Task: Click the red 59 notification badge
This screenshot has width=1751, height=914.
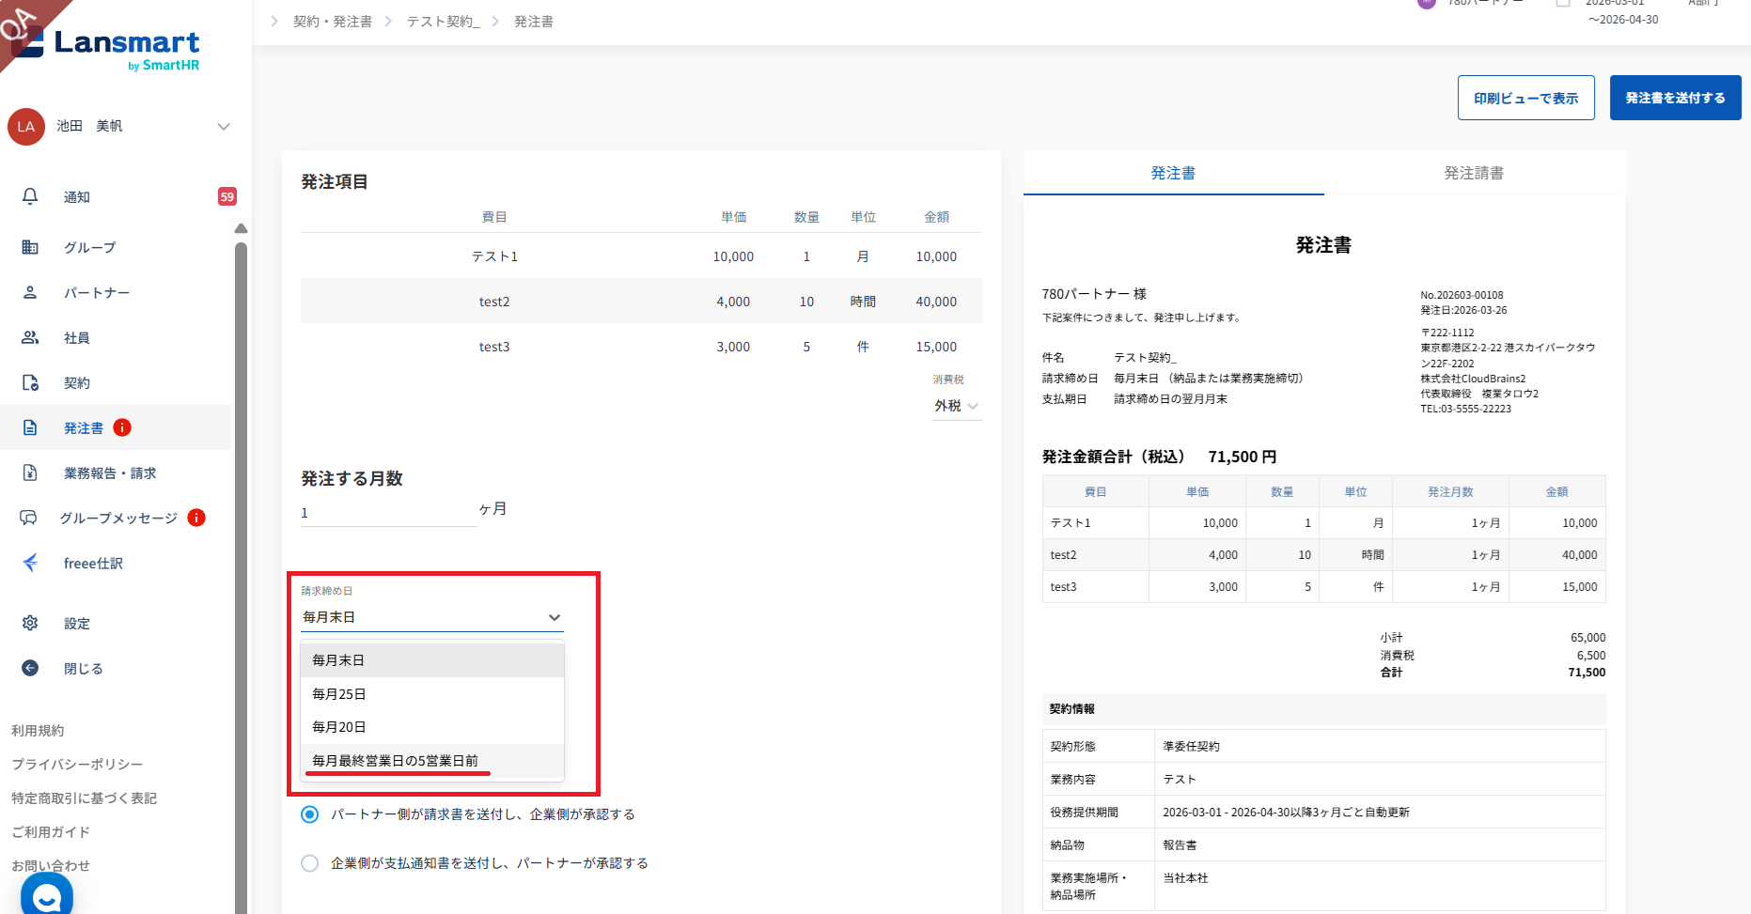Action: 227,196
